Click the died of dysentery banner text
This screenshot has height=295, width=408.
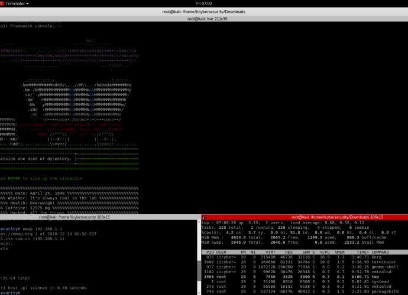(35, 159)
